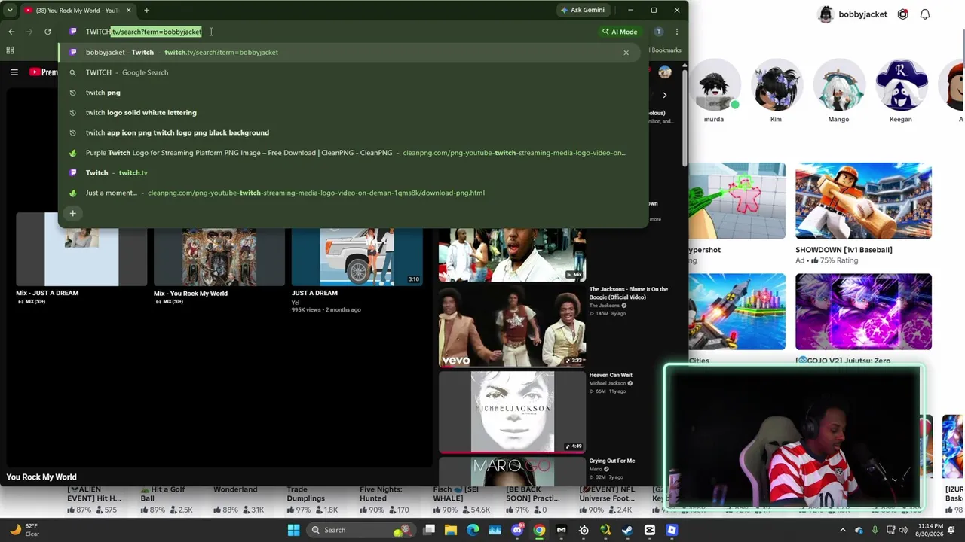965x542 pixels.
Task: Open the Chrome three-dot menu
Action: 677,32
